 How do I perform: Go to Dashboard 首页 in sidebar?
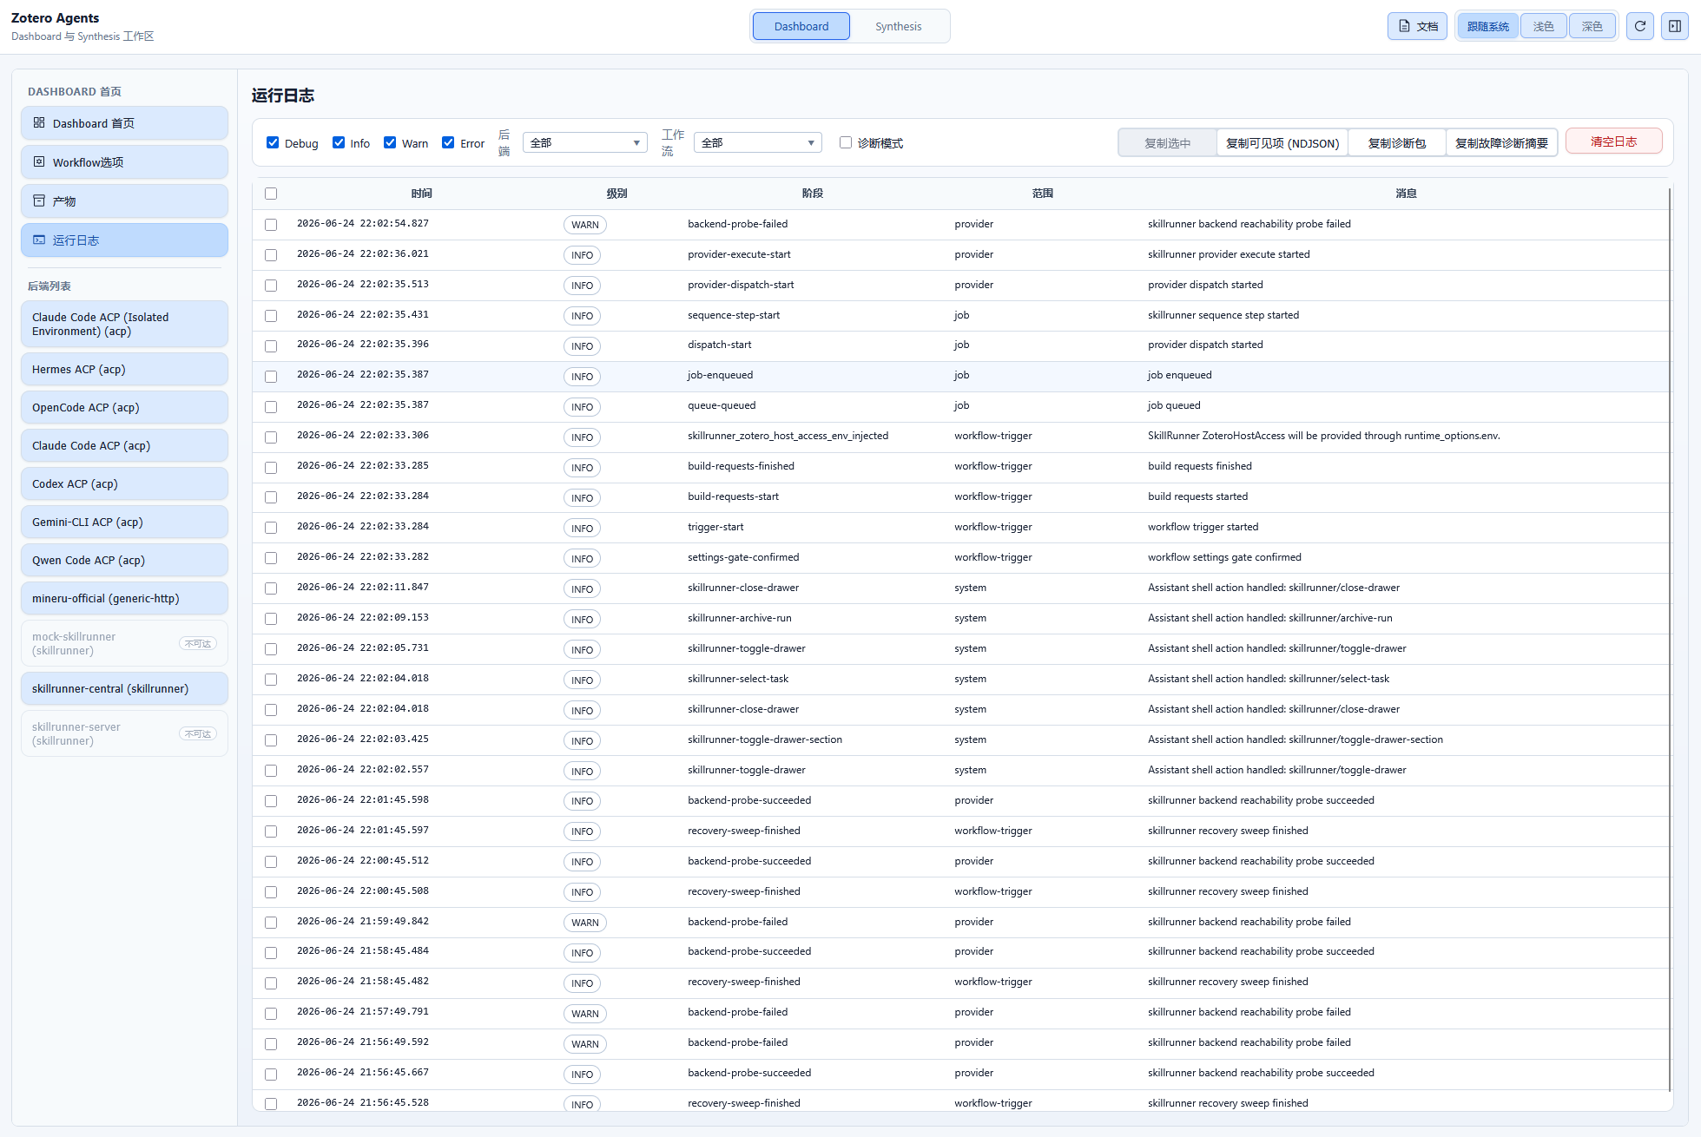coord(124,123)
